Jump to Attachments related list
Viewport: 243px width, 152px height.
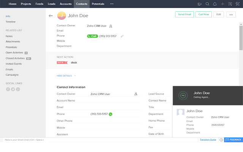[13, 41]
